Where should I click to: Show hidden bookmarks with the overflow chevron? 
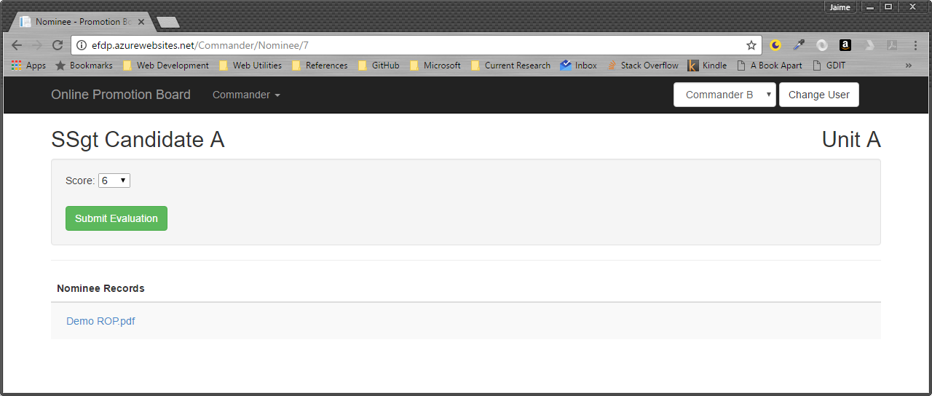(x=908, y=66)
